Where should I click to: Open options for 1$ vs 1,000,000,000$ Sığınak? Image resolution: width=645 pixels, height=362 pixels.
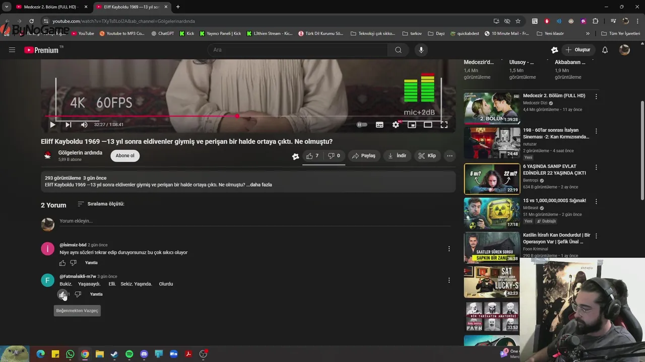(x=596, y=202)
